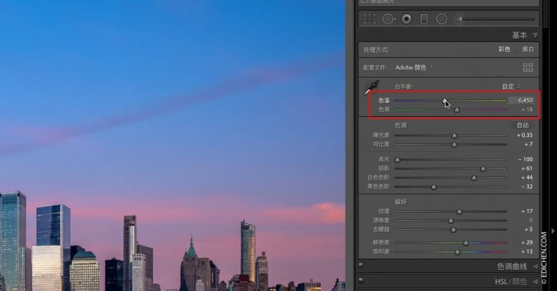
Task: Open the 白平衡 自定 preset dropdown
Action: point(512,87)
